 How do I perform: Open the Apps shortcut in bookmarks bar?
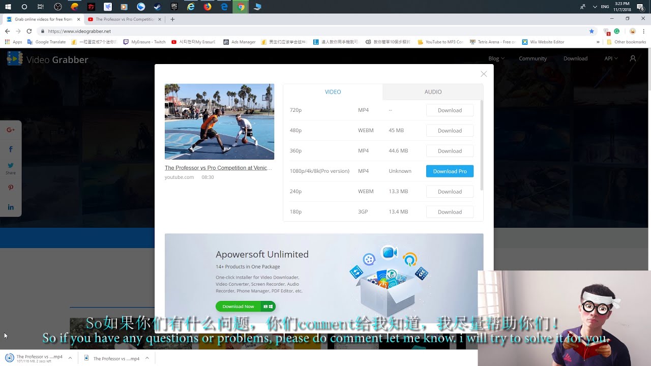pos(14,42)
